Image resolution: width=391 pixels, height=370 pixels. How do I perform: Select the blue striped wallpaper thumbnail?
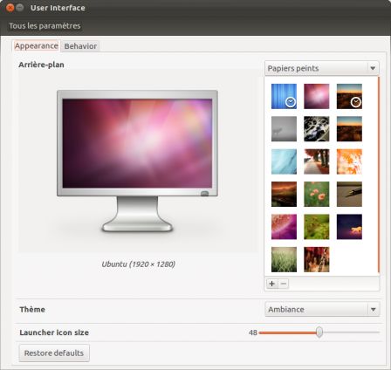point(284,96)
